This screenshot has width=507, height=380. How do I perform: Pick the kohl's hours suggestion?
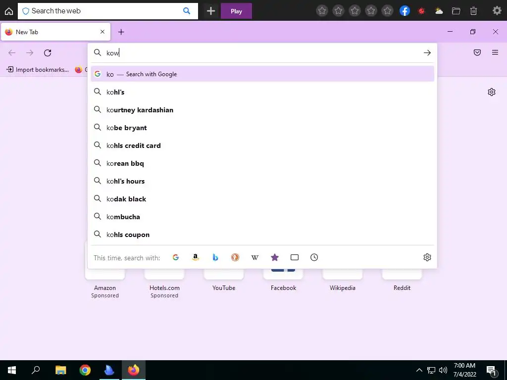262,181
